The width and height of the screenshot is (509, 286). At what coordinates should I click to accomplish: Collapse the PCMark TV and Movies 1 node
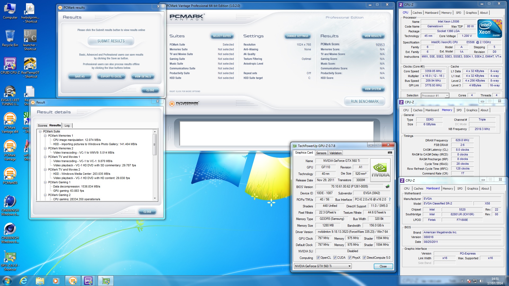45,157
